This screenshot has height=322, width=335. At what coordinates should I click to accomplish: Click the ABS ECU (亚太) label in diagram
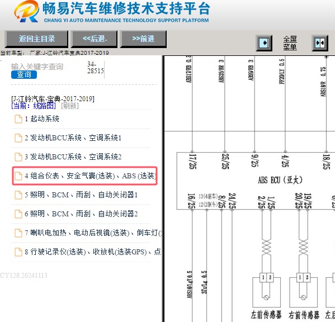click(x=280, y=180)
